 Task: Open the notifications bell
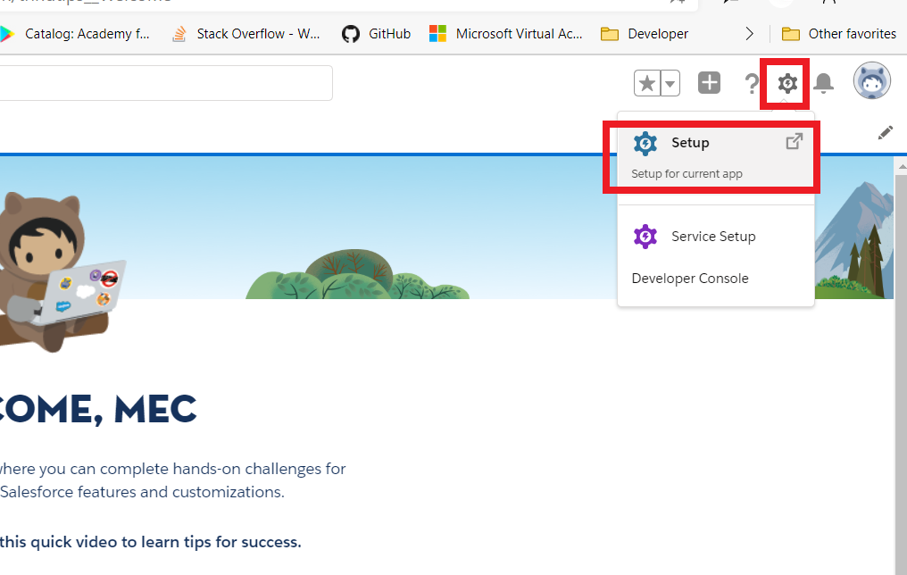(823, 83)
